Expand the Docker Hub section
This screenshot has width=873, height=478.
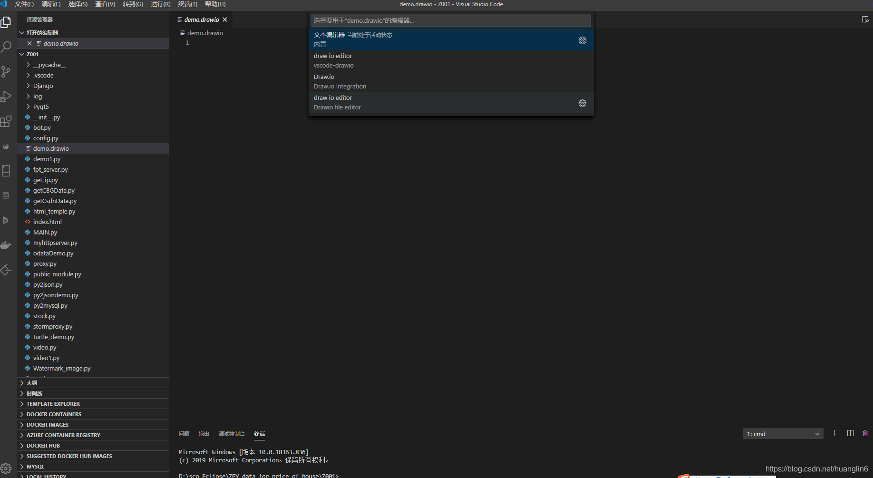[x=93, y=446]
